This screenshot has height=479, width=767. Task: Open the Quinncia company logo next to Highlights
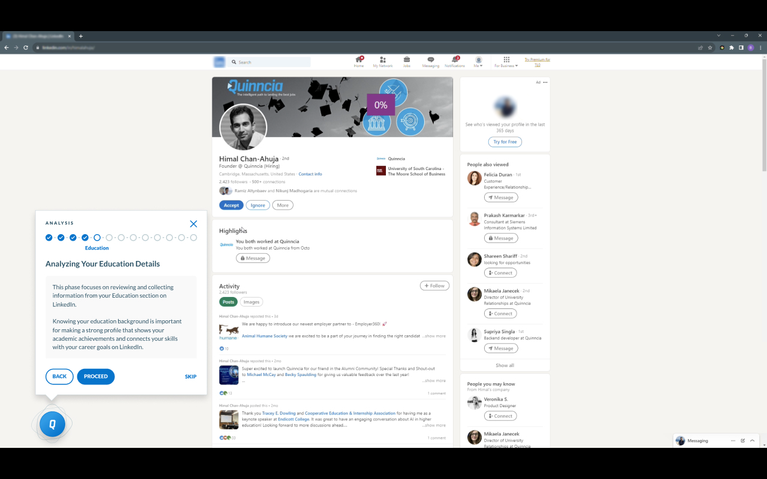pyautogui.click(x=226, y=244)
